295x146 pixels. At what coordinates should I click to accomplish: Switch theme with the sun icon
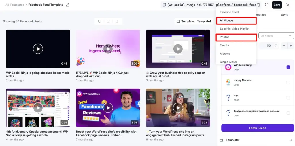click(x=288, y=5)
